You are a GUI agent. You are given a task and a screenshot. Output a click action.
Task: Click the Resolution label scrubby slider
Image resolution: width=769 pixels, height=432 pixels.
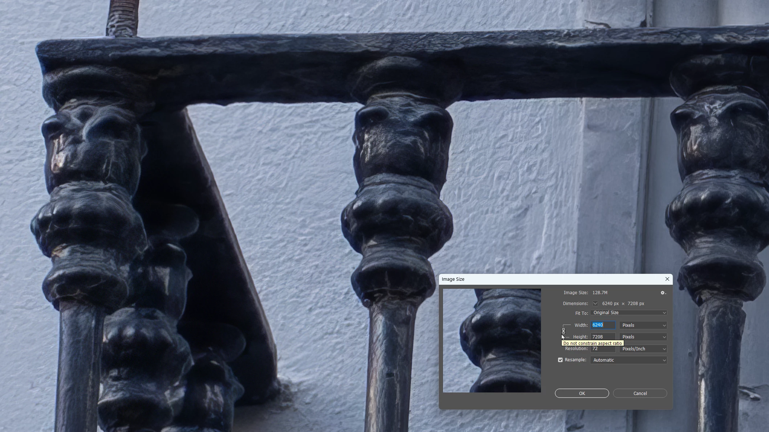[x=576, y=349]
